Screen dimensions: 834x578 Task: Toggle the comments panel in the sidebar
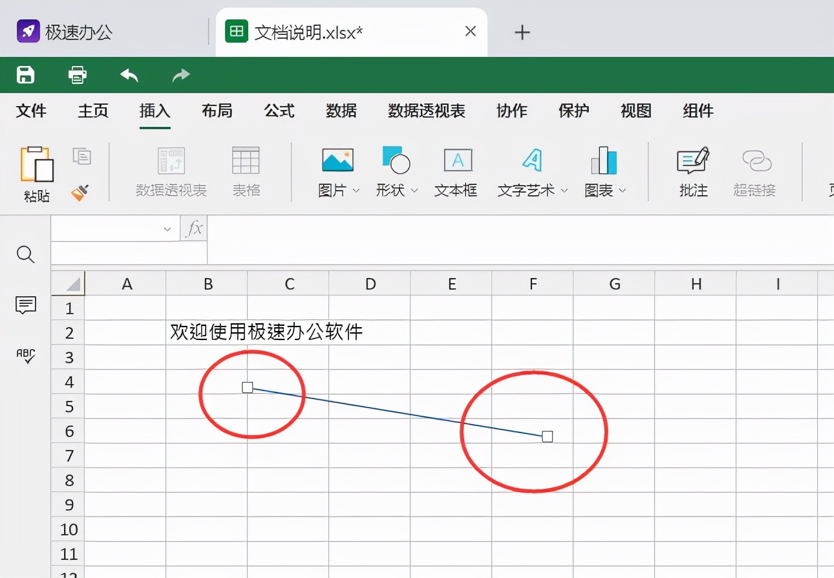pyautogui.click(x=25, y=305)
